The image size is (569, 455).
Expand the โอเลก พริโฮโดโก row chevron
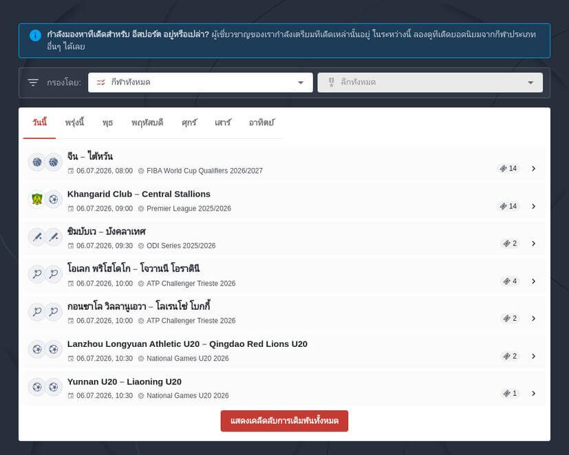click(x=533, y=281)
